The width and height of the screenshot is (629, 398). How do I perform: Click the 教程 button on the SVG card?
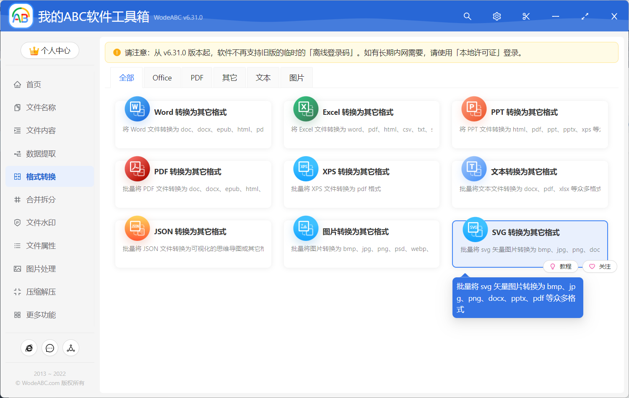561,266
